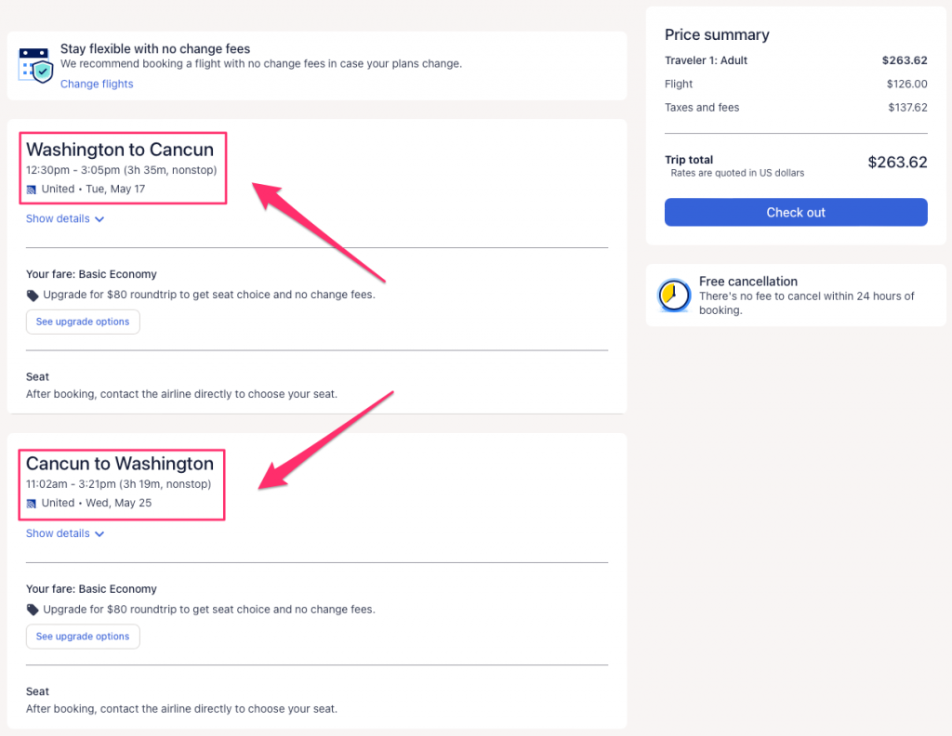Click the Free cancellation clock icon

(x=674, y=296)
